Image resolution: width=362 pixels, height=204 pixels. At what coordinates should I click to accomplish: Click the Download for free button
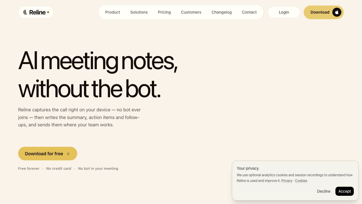click(x=48, y=154)
